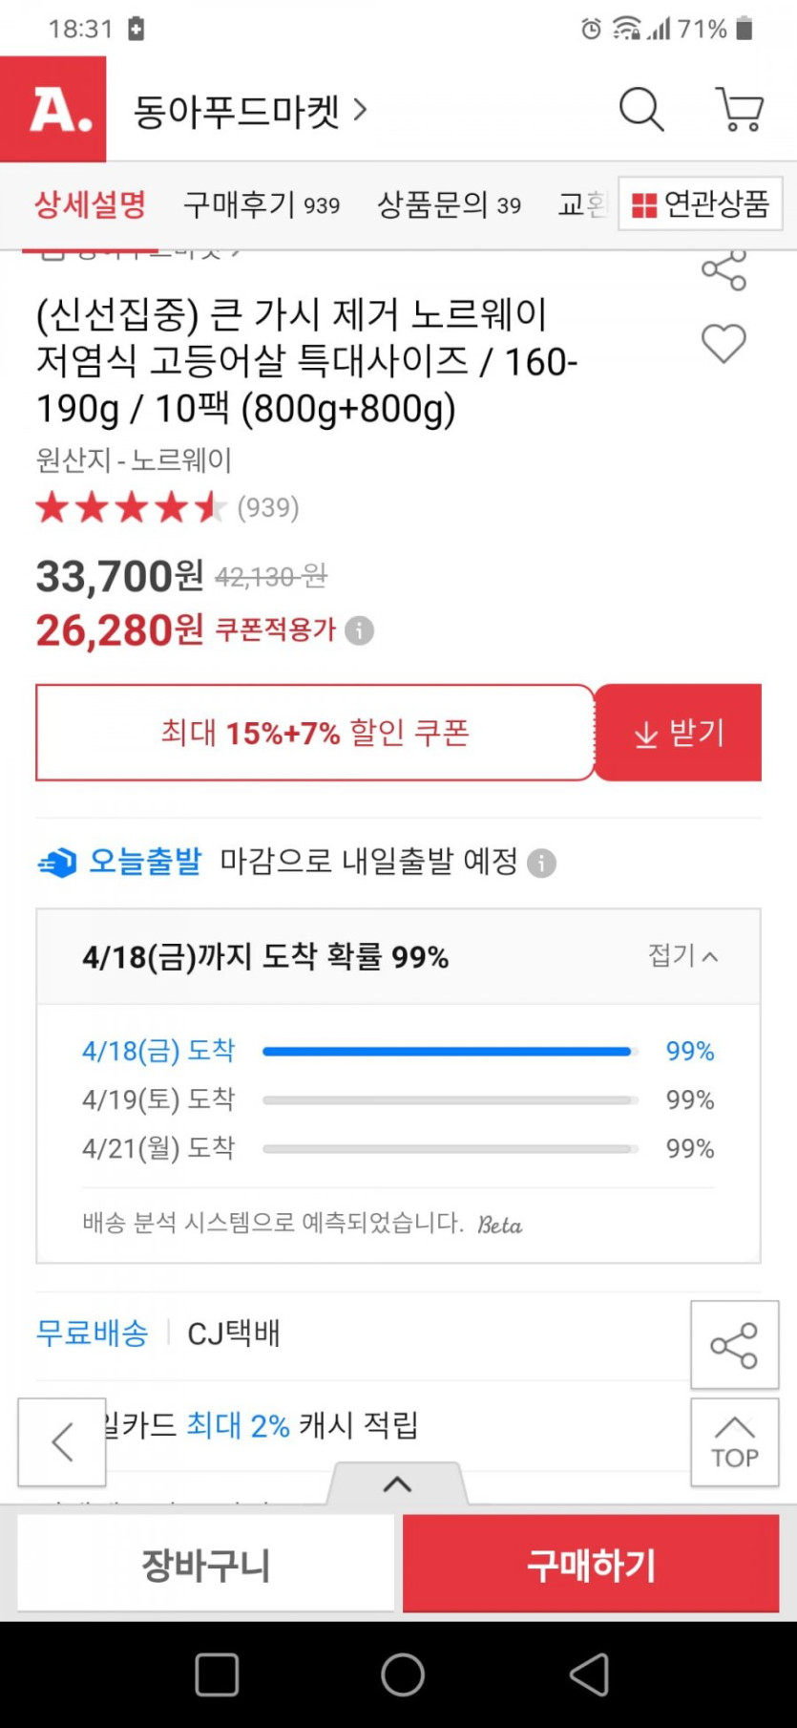
Task: Open the shopping cart icon
Action: 740,110
